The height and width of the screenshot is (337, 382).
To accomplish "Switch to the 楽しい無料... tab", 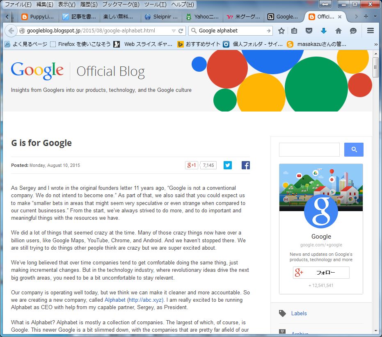I will click(x=118, y=16).
